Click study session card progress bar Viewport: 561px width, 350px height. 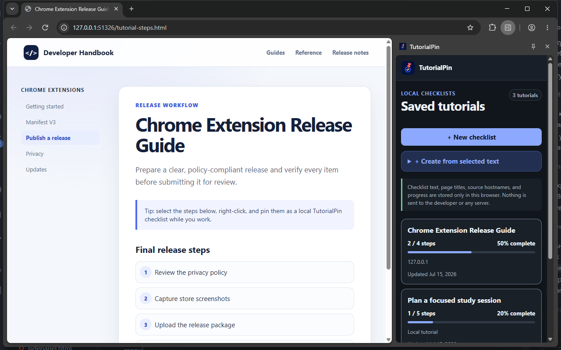[471, 322]
